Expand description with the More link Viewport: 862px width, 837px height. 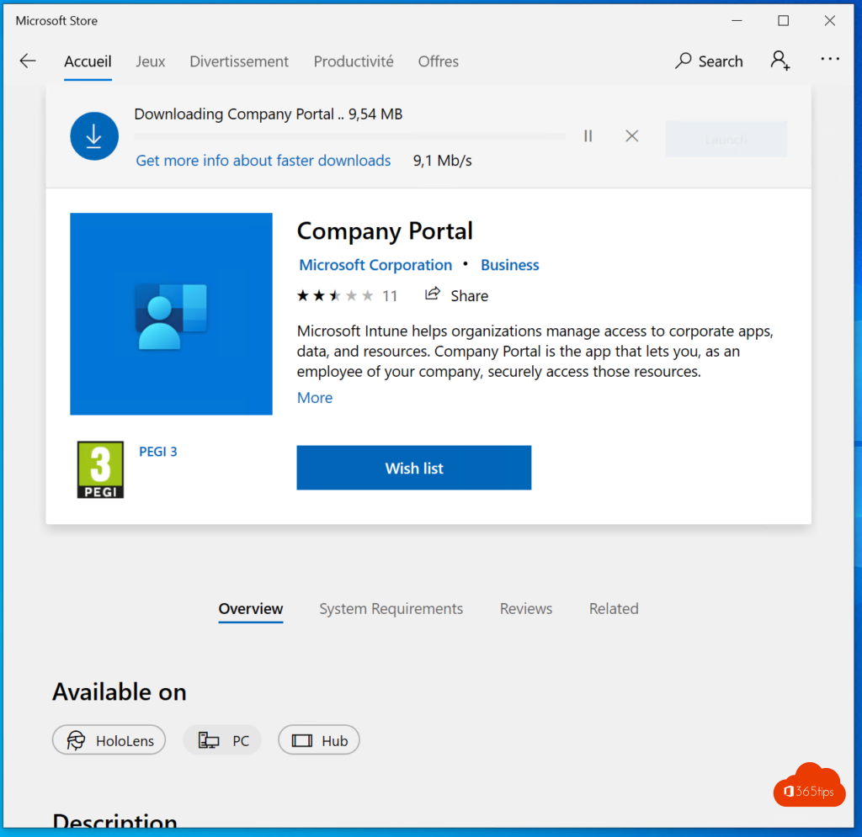[x=315, y=398]
